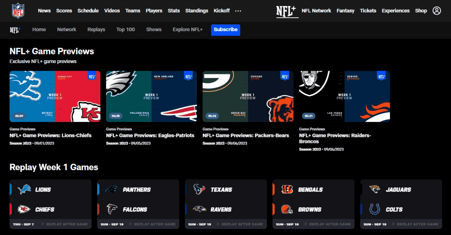Click the Colts horseshoe logo
This screenshot has width=451, height=235.
375,209
